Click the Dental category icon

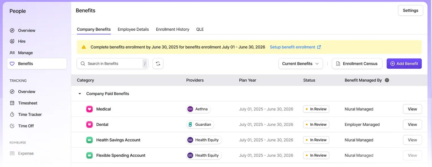[x=89, y=125]
